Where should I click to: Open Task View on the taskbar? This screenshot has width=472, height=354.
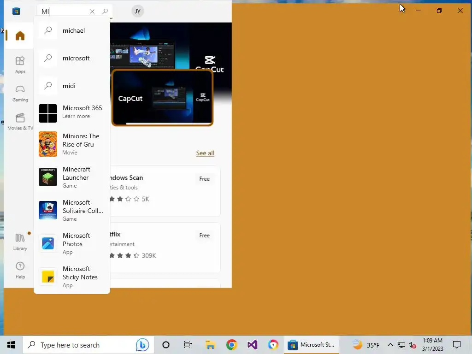pos(188,345)
